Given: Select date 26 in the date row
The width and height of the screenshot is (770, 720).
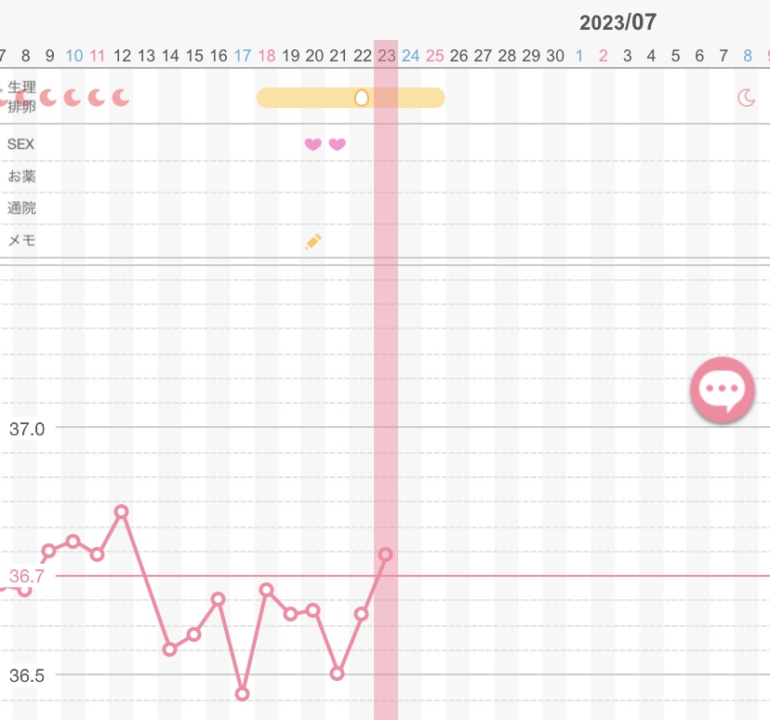Looking at the screenshot, I should [458, 56].
